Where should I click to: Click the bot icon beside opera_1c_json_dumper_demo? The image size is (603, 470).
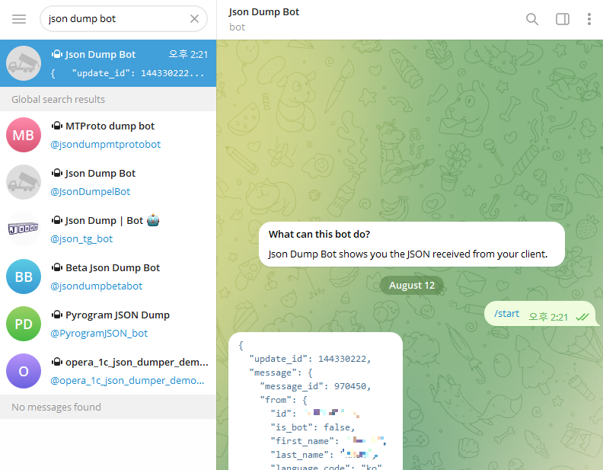point(56,363)
